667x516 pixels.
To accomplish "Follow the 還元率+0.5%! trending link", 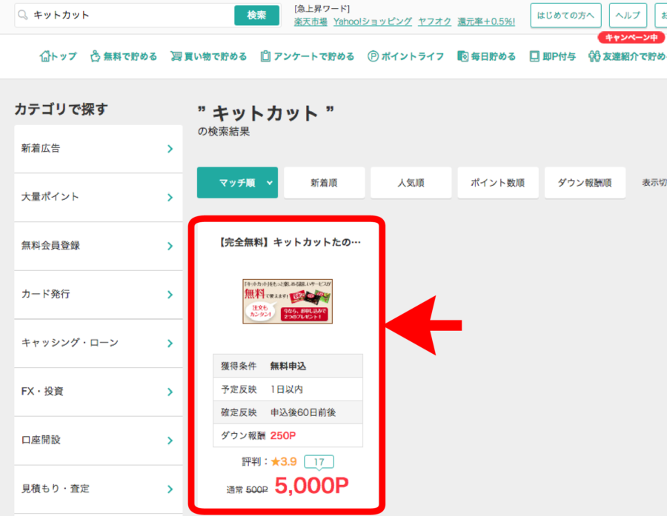I will [486, 21].
